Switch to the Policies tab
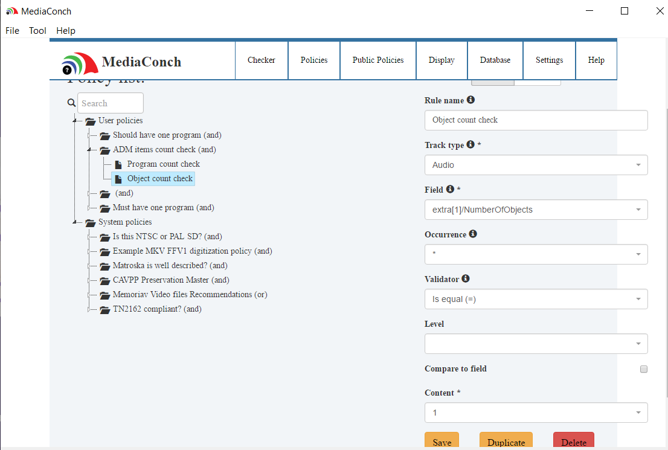The height and width of the screenshot is (450, 668). (x=314, y=60)
